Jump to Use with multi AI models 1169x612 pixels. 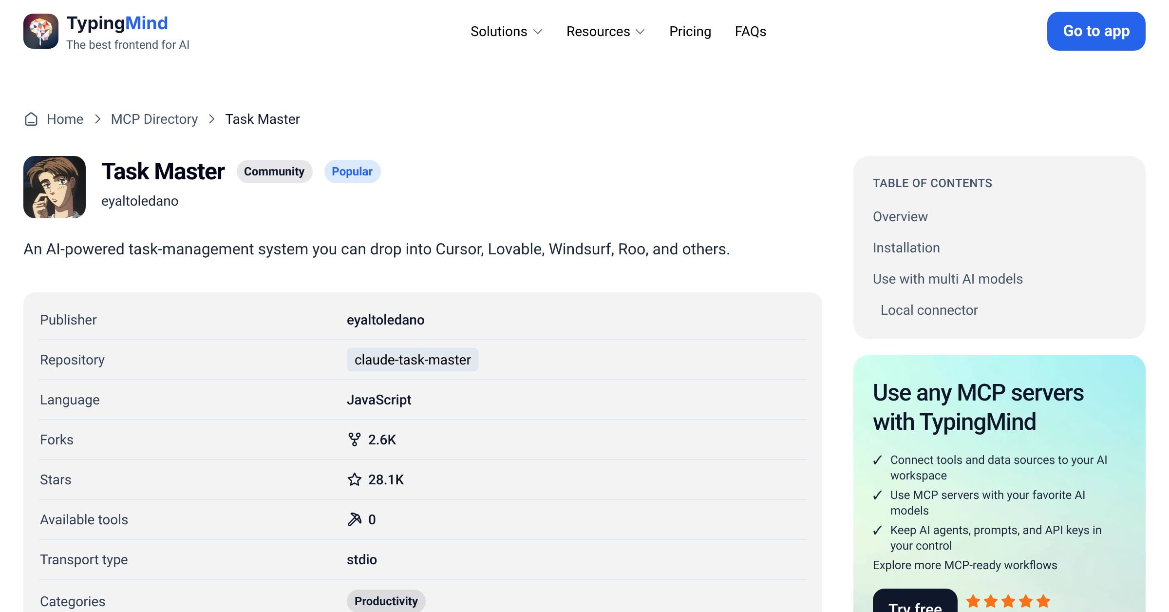point(948,279)
